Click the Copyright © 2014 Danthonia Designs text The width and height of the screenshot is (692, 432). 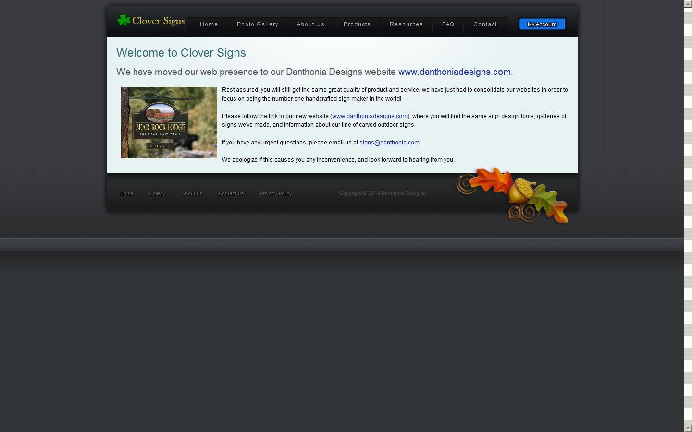click(382, 193)
